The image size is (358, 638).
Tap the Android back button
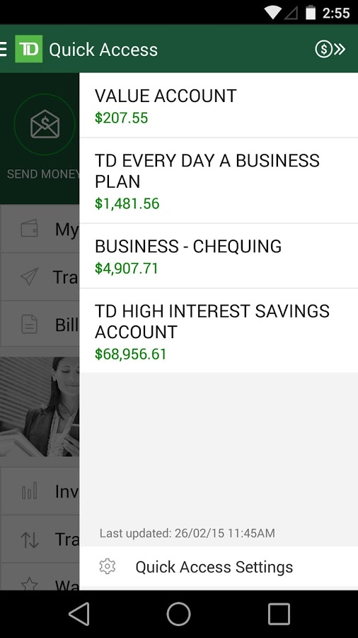[x=79, y=614]
